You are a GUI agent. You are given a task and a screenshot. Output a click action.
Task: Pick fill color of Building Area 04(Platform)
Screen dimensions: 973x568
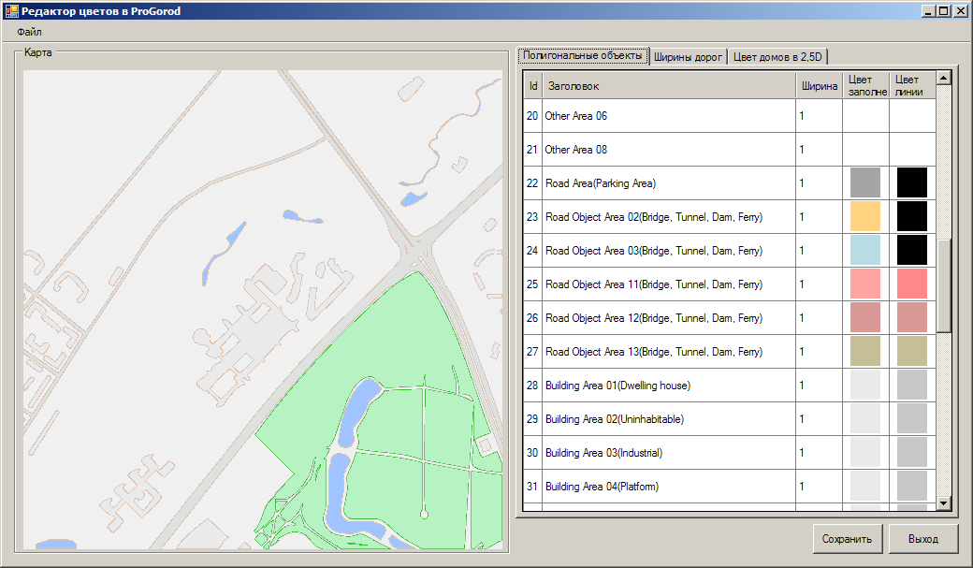[865, 486]
